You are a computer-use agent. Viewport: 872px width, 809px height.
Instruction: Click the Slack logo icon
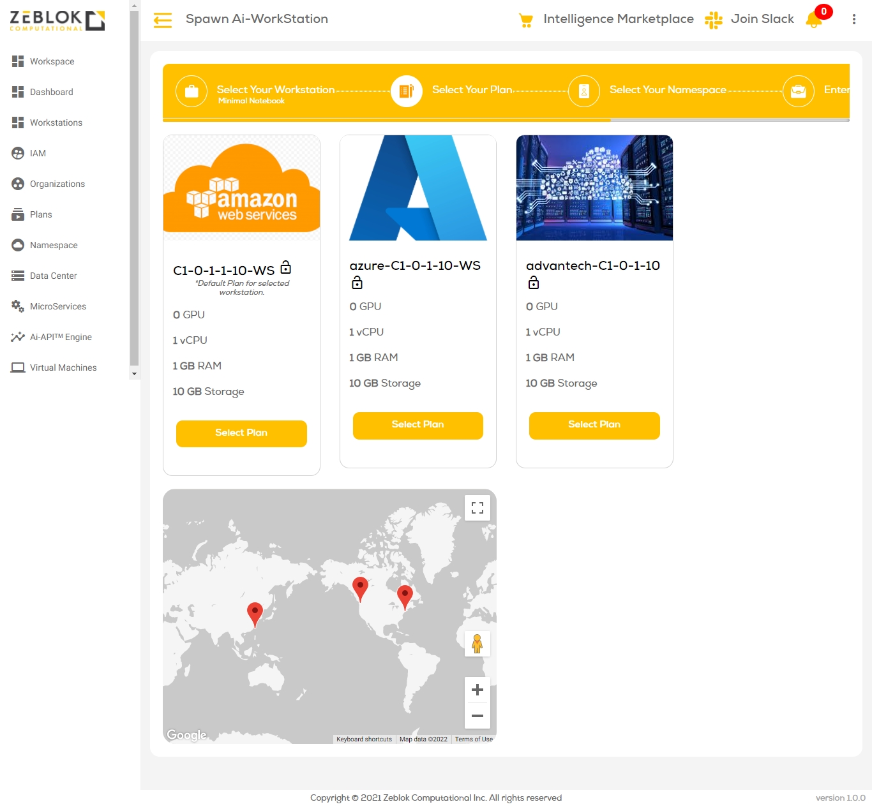pyautogui.click(x=713, y=20)
